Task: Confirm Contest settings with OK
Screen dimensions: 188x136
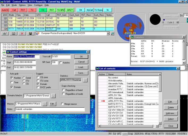Action: click(81, 57)
